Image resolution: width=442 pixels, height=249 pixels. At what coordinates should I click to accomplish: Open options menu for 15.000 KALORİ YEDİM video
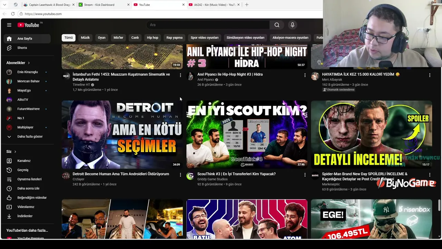tap(430, 75)
